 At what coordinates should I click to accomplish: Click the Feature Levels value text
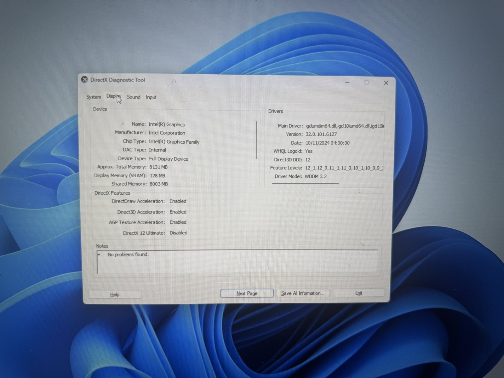click(344, 168)
